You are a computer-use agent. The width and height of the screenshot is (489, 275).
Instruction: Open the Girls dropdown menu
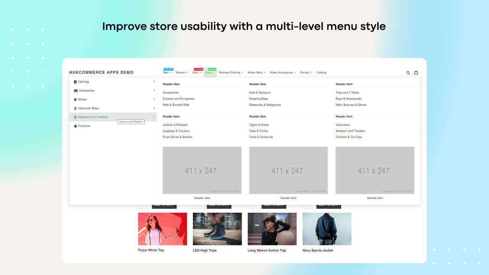(197, 73)
